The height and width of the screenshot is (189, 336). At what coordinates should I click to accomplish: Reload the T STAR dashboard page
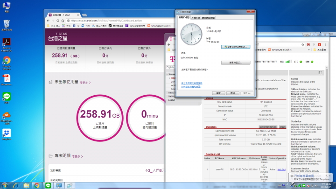(58, 21)
